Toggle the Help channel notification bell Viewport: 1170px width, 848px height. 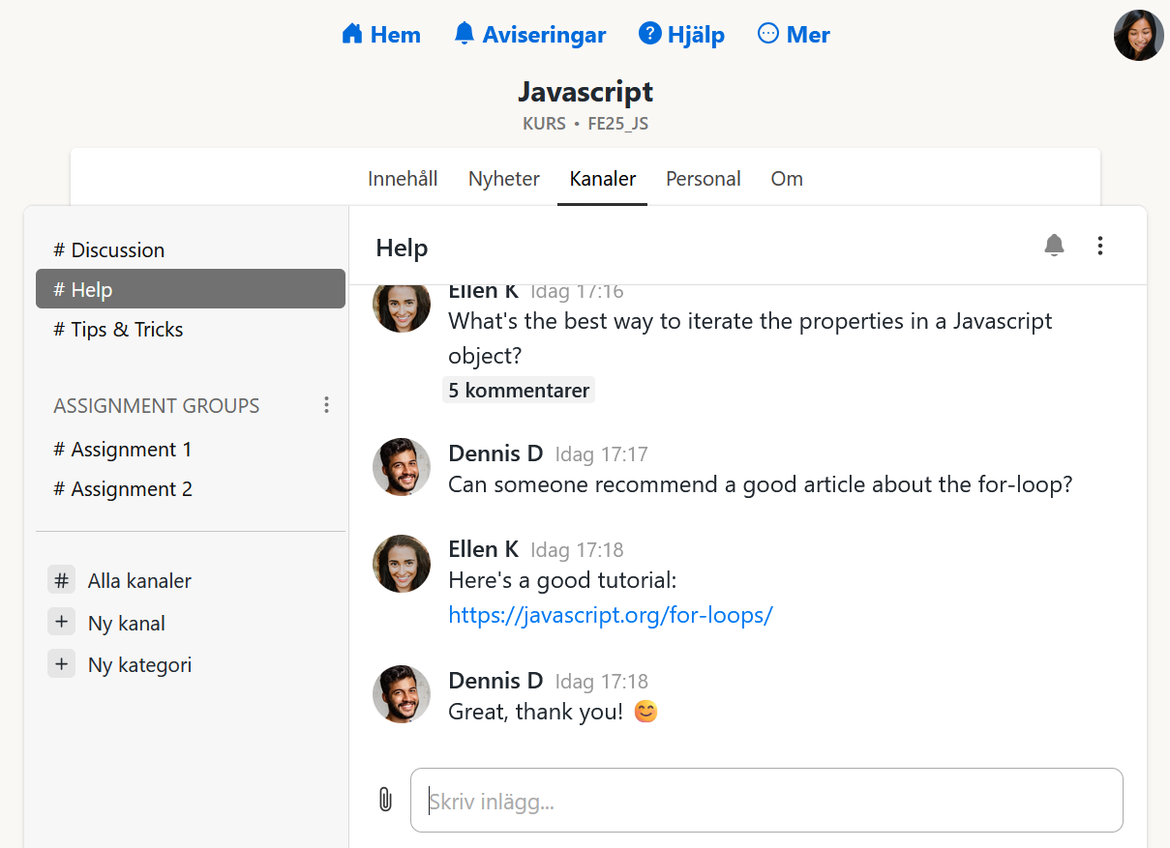tap(1054, 246)
